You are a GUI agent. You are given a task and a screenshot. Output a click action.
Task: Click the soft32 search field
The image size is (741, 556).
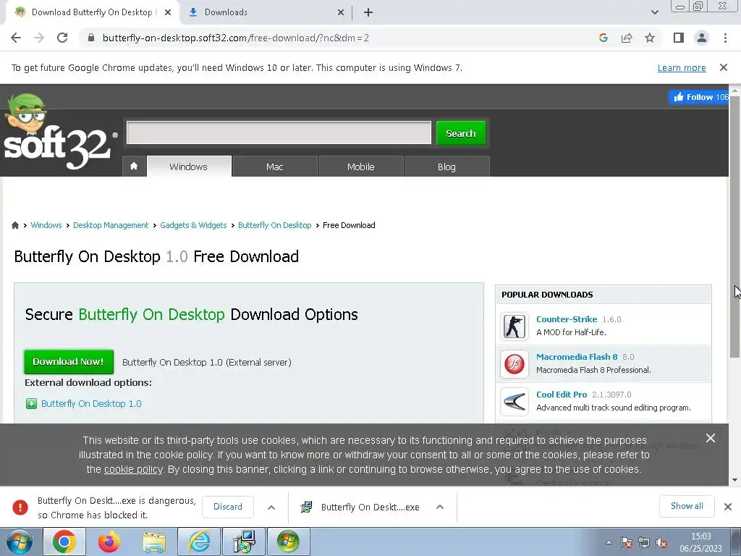pyautogui.click(x=279, y=132)
